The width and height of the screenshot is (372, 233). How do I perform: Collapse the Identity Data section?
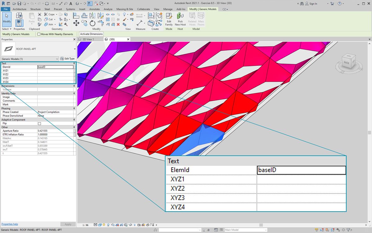tap(74, 93)
